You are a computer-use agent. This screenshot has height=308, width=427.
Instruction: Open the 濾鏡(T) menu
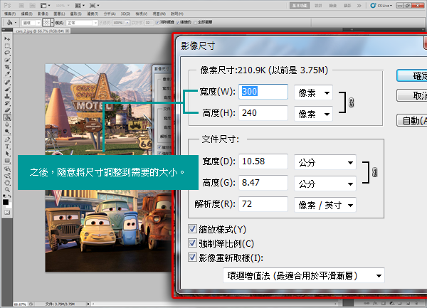pos(93,14)
